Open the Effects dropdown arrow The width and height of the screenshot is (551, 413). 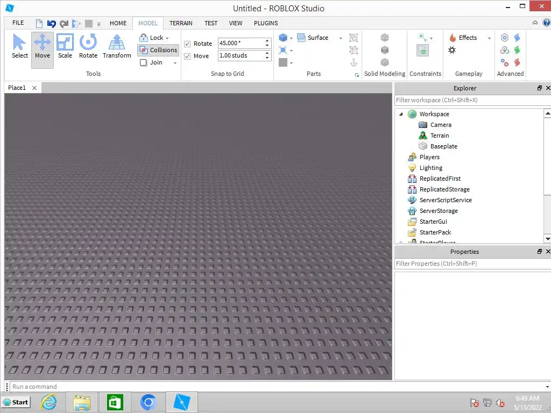[489, 38]
